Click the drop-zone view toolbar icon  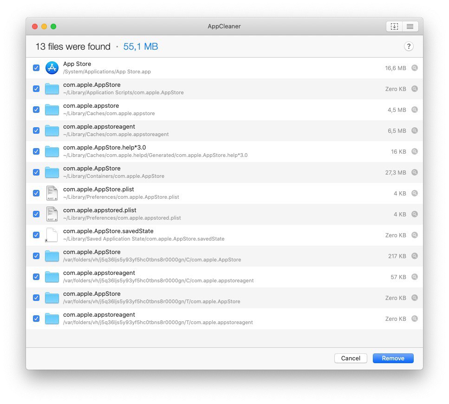(x=394, y=26)
